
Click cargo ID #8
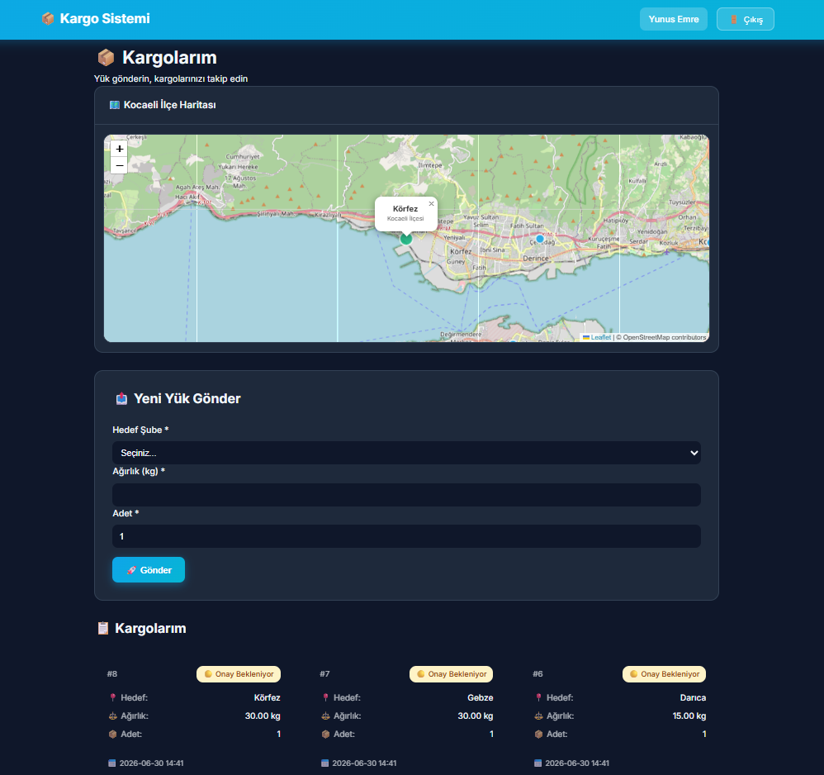[x=112, y=674]
